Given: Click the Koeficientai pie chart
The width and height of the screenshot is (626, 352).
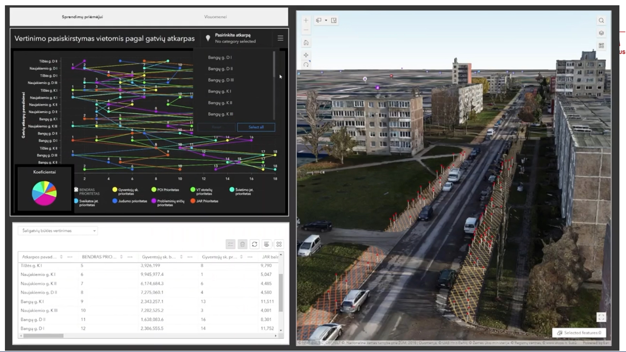Looking at the screenshot, I should (x=44, y=193).
